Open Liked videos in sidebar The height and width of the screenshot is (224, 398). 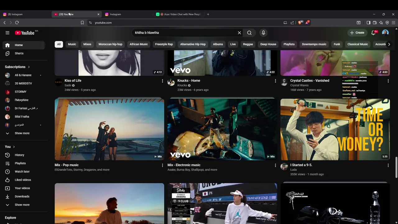24,180
